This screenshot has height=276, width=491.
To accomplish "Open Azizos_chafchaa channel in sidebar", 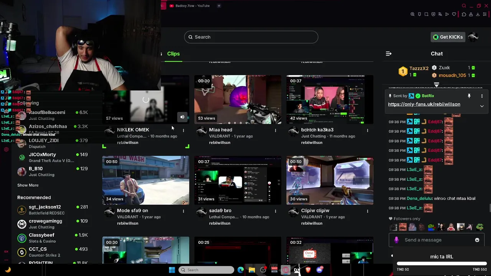I will pos(53,129).
